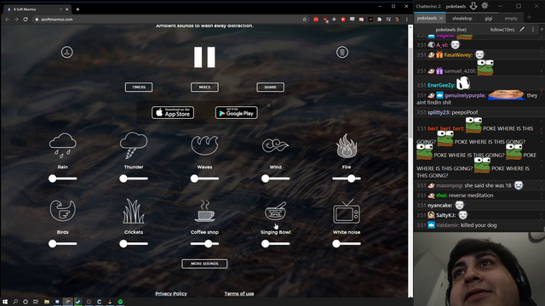Adjust the Crickets volume slider
Screen dimensions: 545x306
tap(134, 244)
